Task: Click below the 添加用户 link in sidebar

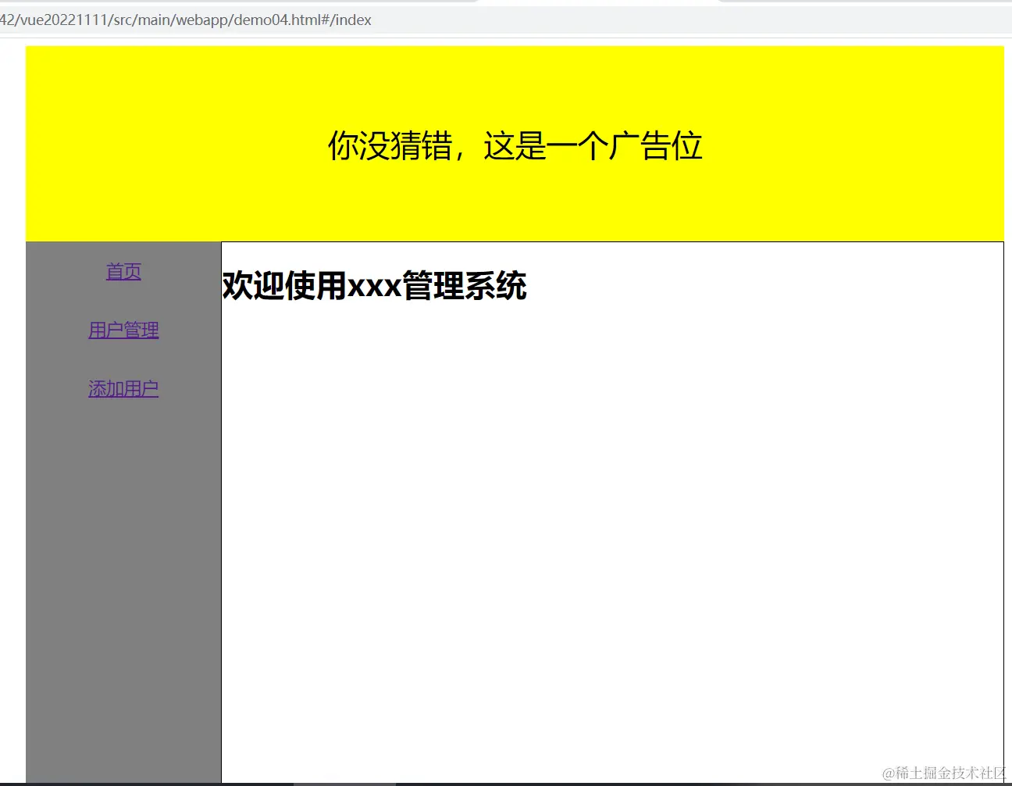Action: coord(123,469)
